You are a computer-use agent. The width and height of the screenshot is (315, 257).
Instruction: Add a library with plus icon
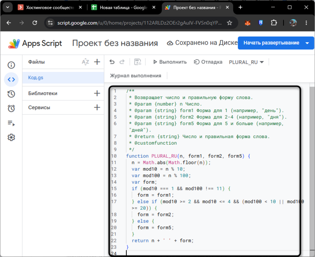point(97,93)
